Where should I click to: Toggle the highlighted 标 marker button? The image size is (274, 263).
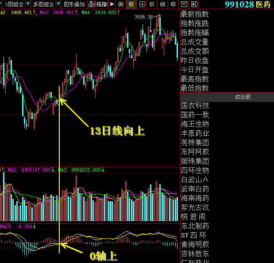tap(131, 4)
